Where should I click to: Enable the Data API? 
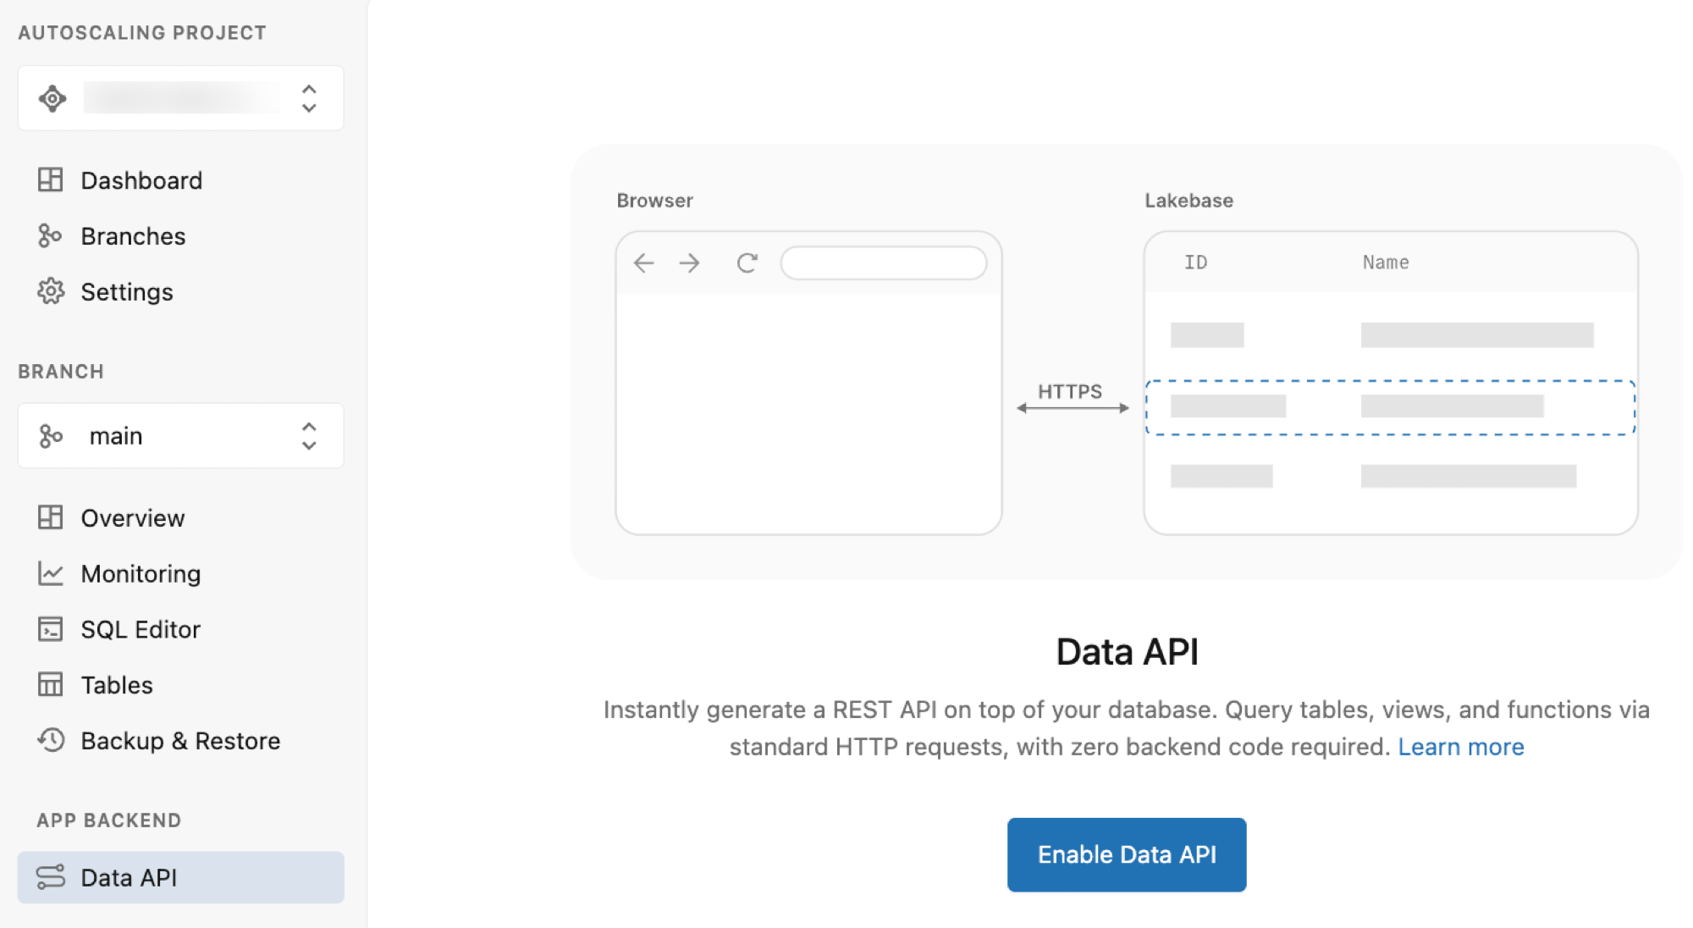1126,854
